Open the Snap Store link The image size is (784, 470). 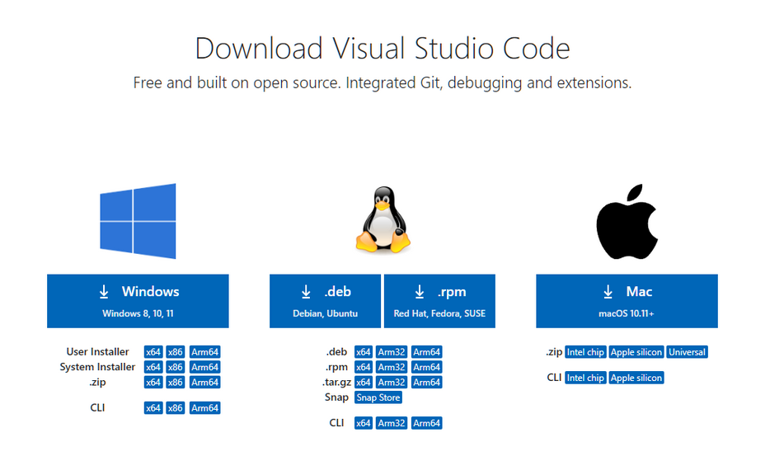(378, 397)
